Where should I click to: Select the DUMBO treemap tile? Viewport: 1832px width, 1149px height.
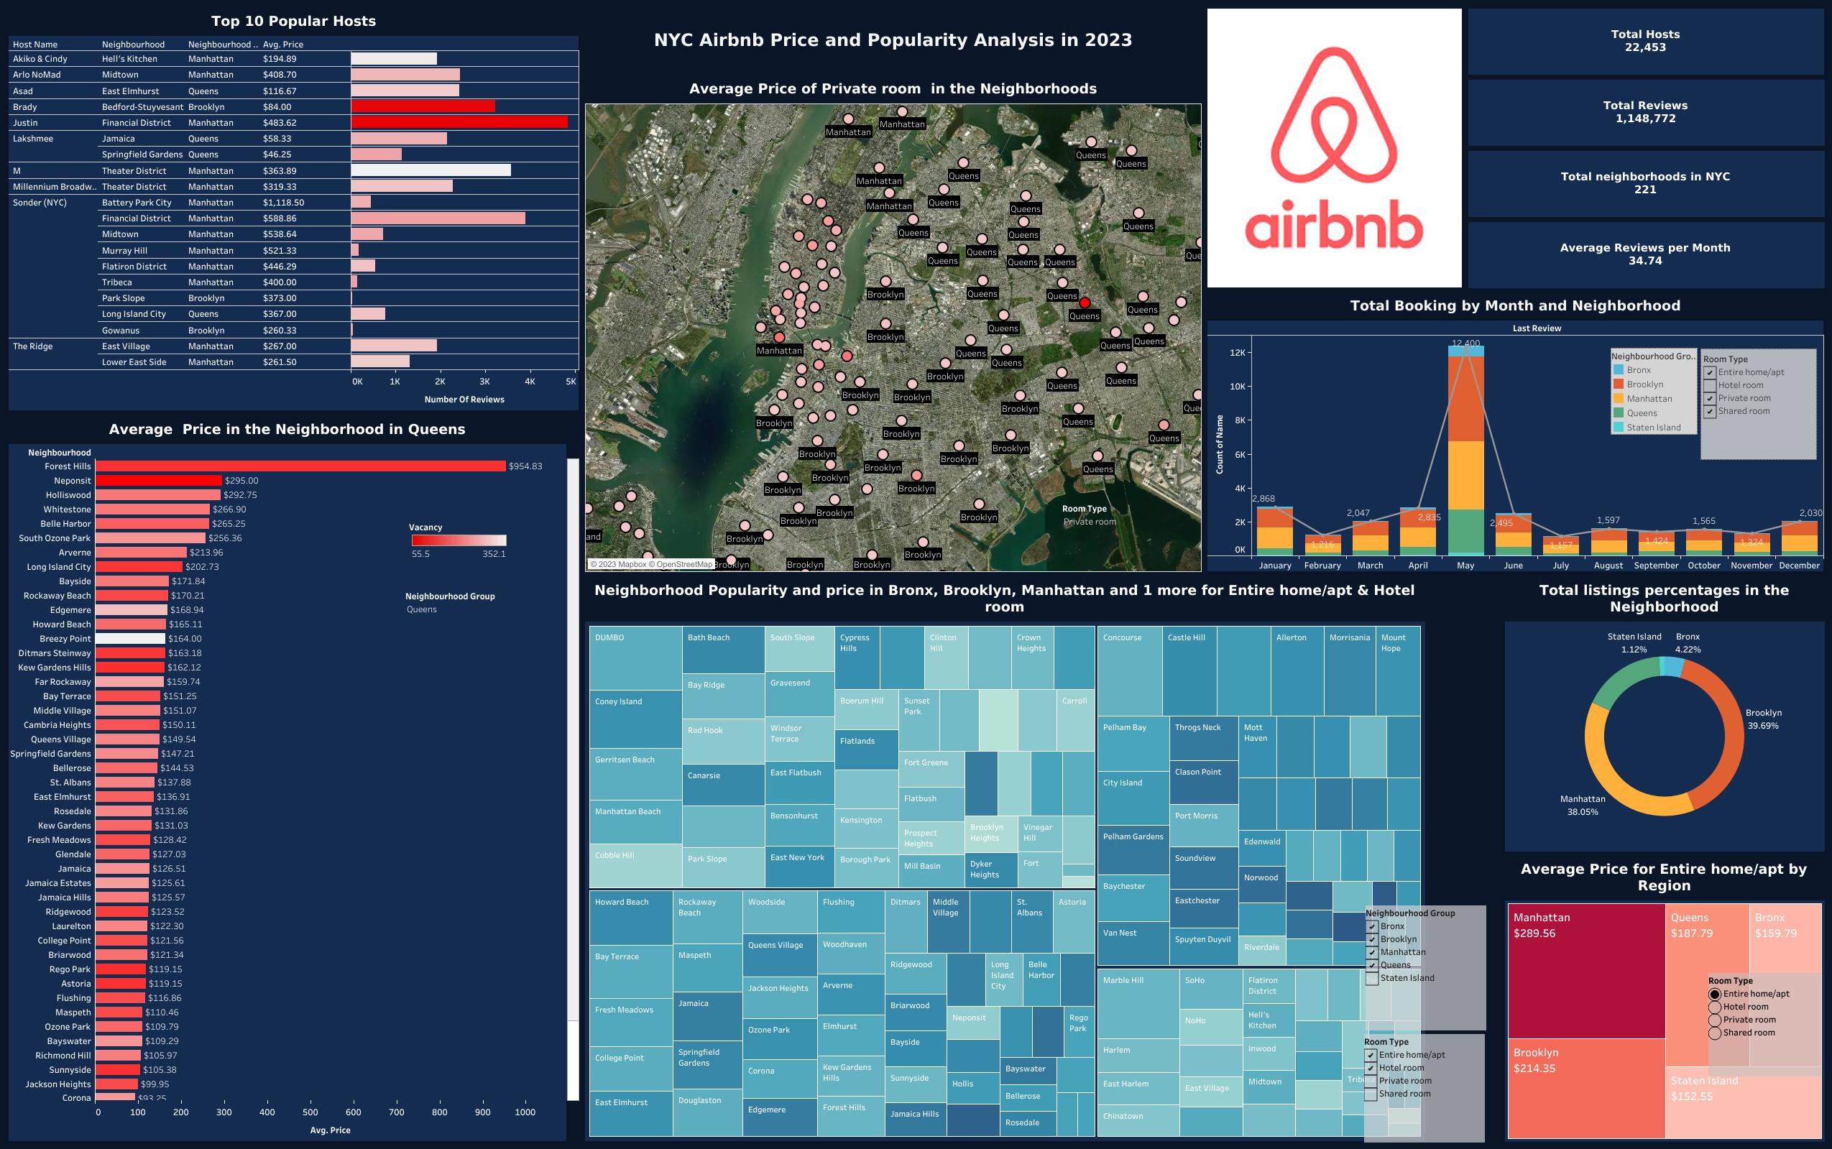[x=635, y=657]
